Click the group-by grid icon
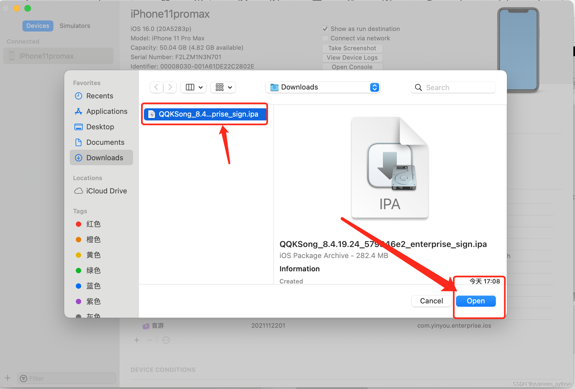 click(220, 87)
